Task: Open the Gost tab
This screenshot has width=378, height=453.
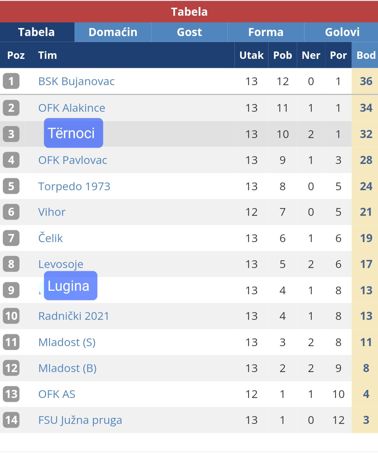Action: (x=189, y=32)
